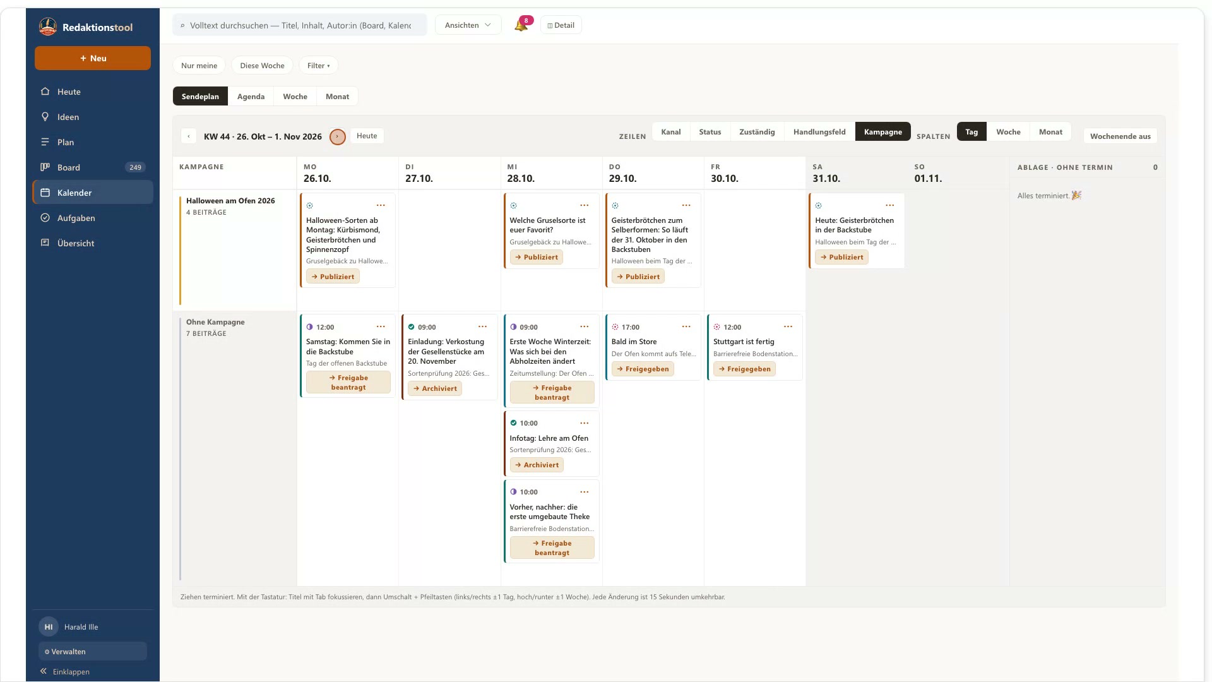This screenshot has width=1212, height=682.
Task: Open the Filter dropdown
Action: [318, 66]
